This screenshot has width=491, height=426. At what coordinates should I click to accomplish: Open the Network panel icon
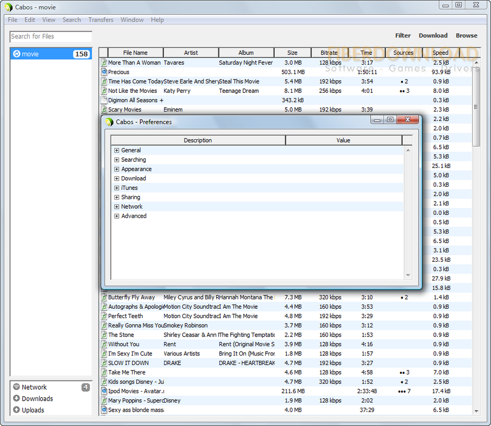(16, 387)
